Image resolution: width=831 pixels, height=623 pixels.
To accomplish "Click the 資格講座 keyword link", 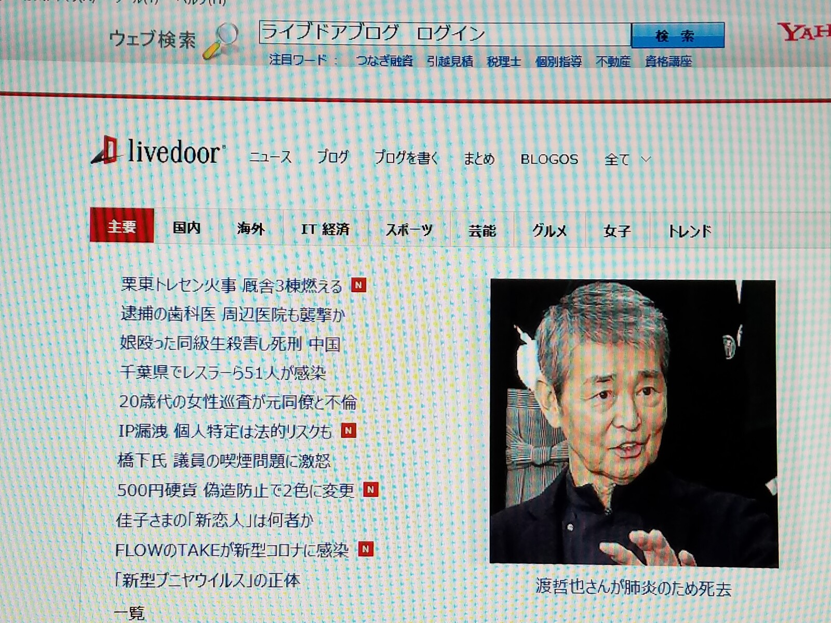I will click(668, 62).
